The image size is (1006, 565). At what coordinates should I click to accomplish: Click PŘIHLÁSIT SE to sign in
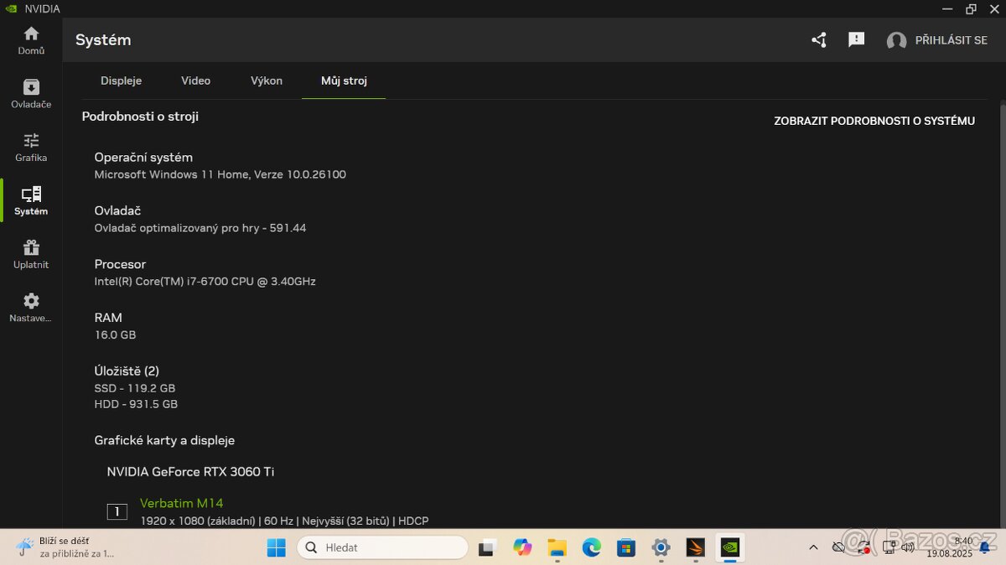[x=939, y=39]
